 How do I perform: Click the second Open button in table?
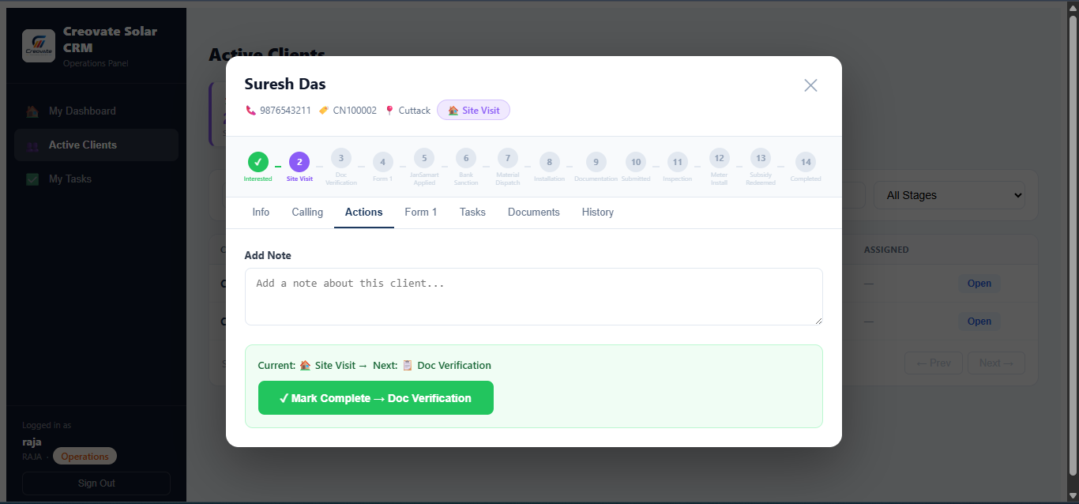click(979, 322)
